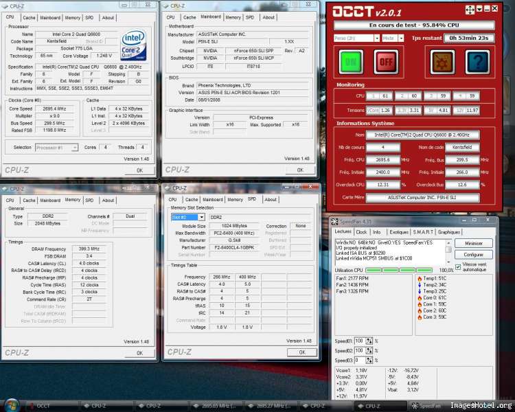This screenshot has height=412, width=515.
Task: Click the flame icon beside Core 1
Action: 420,304
